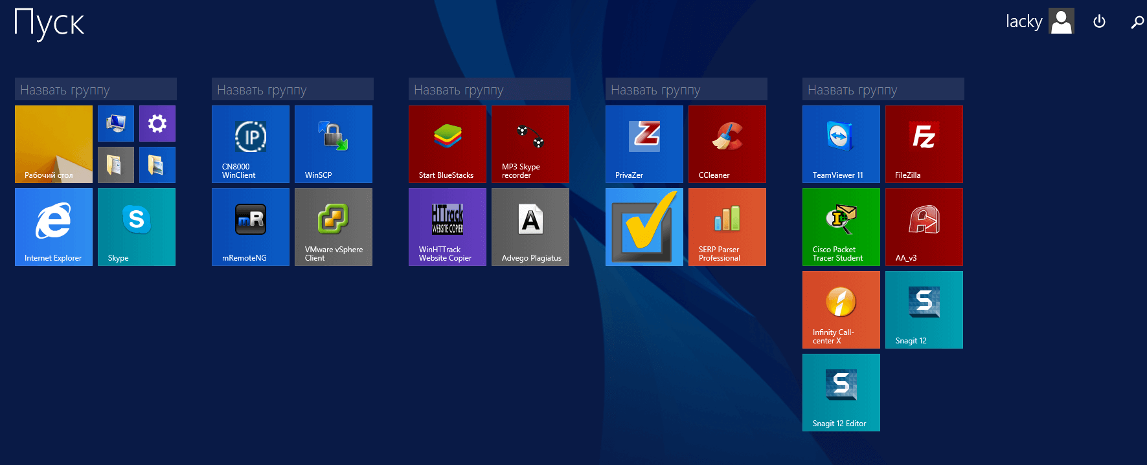Image resolution: width=1147 pixels, height=465 pixels.
Task: Open the search magnifier icon
Action: coord(1137,23)
